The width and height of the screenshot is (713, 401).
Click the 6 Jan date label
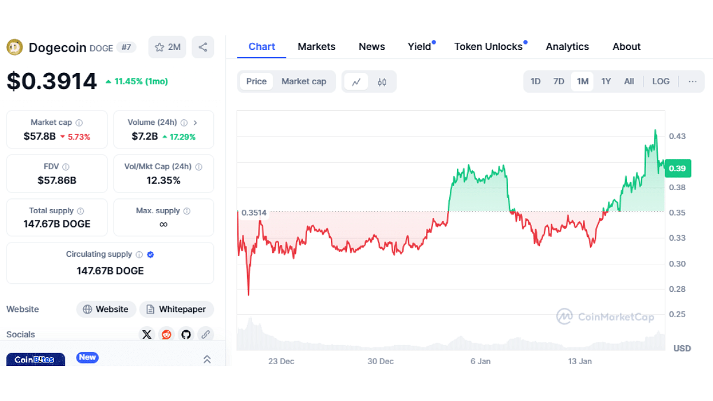click(480, 361)
